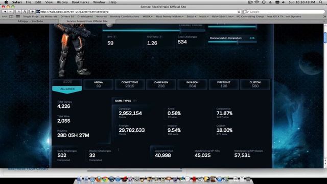Click the info icon beside GAME TYPES
Viewport: 327px width, 184px height.
point(135,101)
